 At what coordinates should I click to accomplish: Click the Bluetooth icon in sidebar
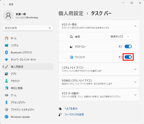click(x=6, y=52)
